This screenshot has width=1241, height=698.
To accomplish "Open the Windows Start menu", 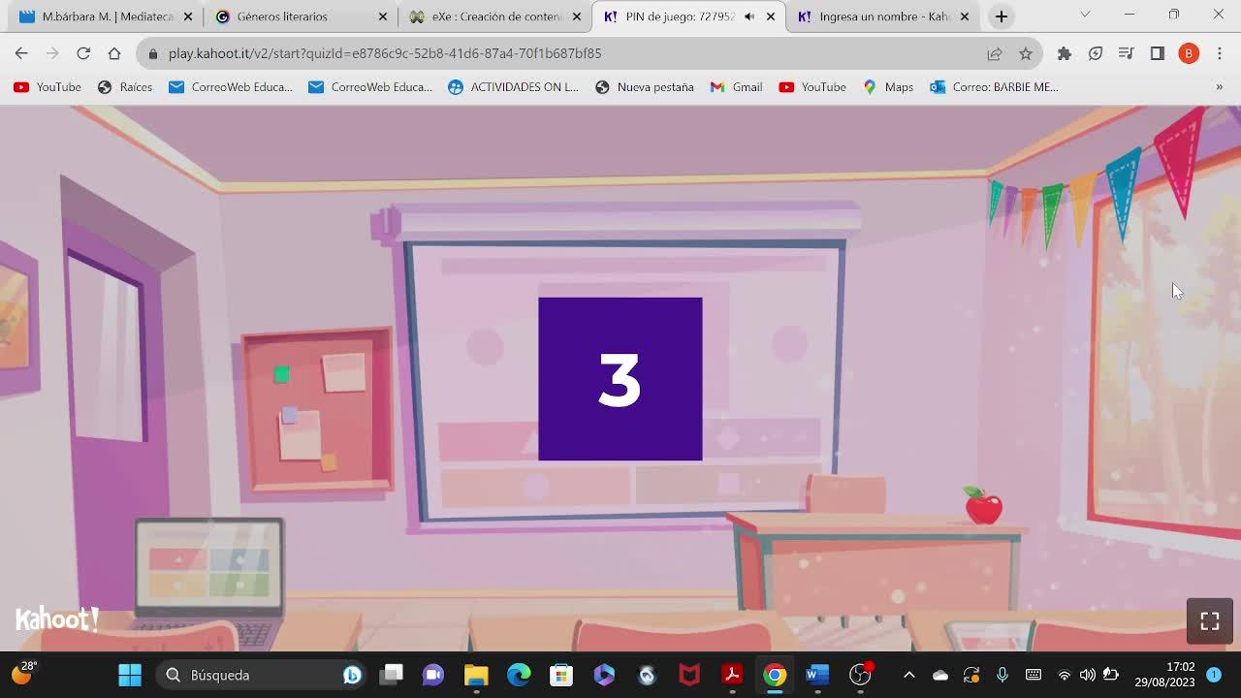I will (130, 675).
